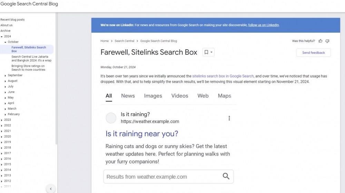This screenshot has height=193, width=345.
Task: Click the 'Results from weather.example.com' search field
Action: pyautogui.click(x=162, y=177)
